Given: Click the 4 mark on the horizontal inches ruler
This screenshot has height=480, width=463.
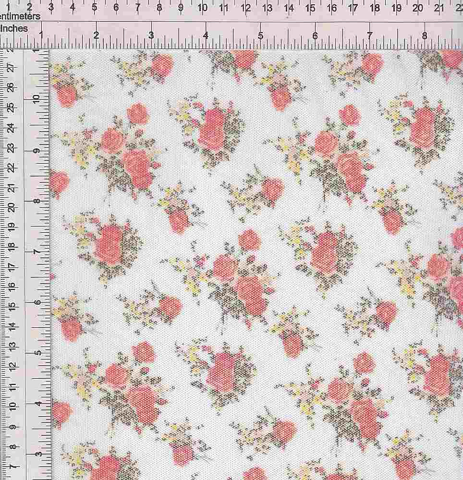Looking at the screenshot, I should pyautogui.click(x=206, y=36).
